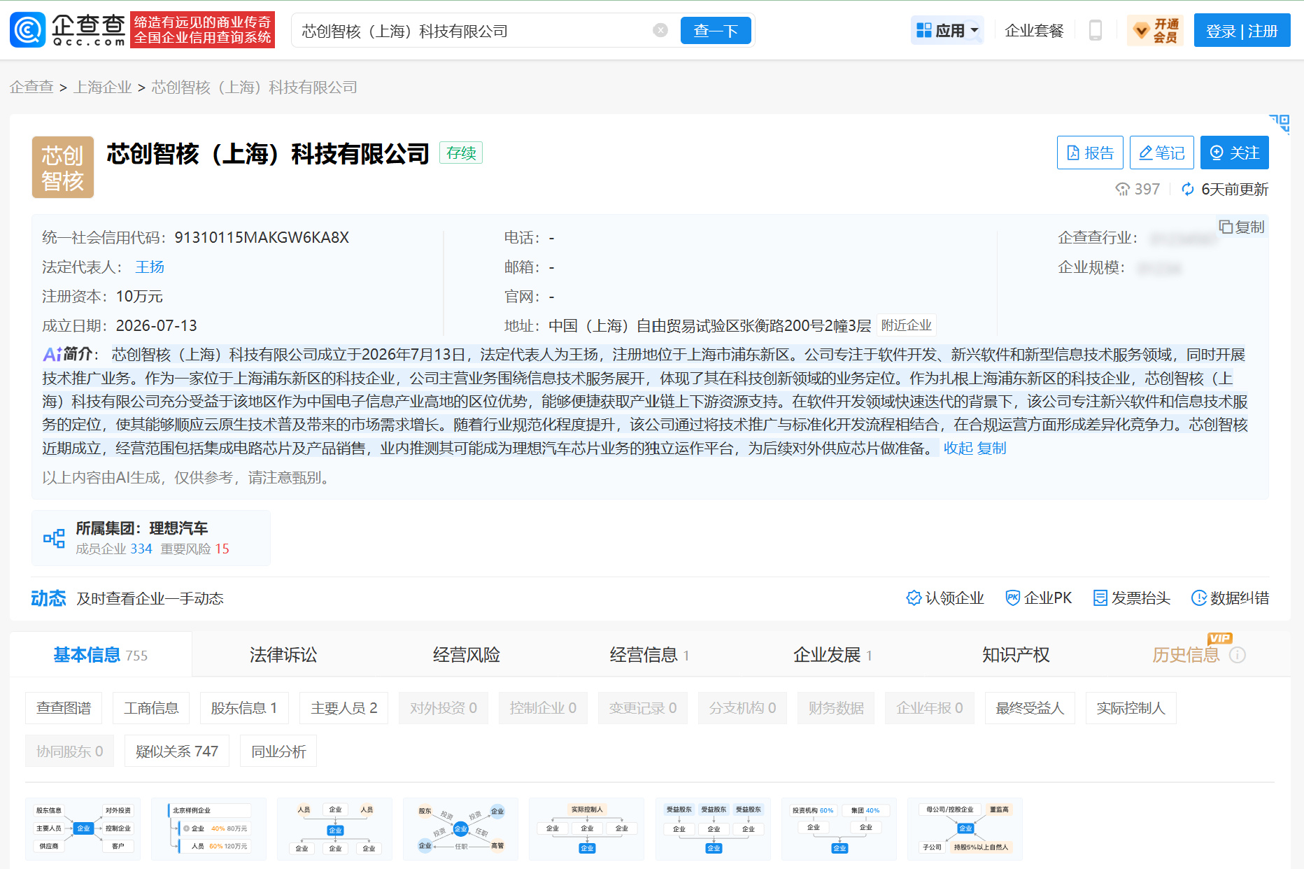Open the 同业分析 sub-tab
The image size is (1304, 869).
(x=278, y=751)
